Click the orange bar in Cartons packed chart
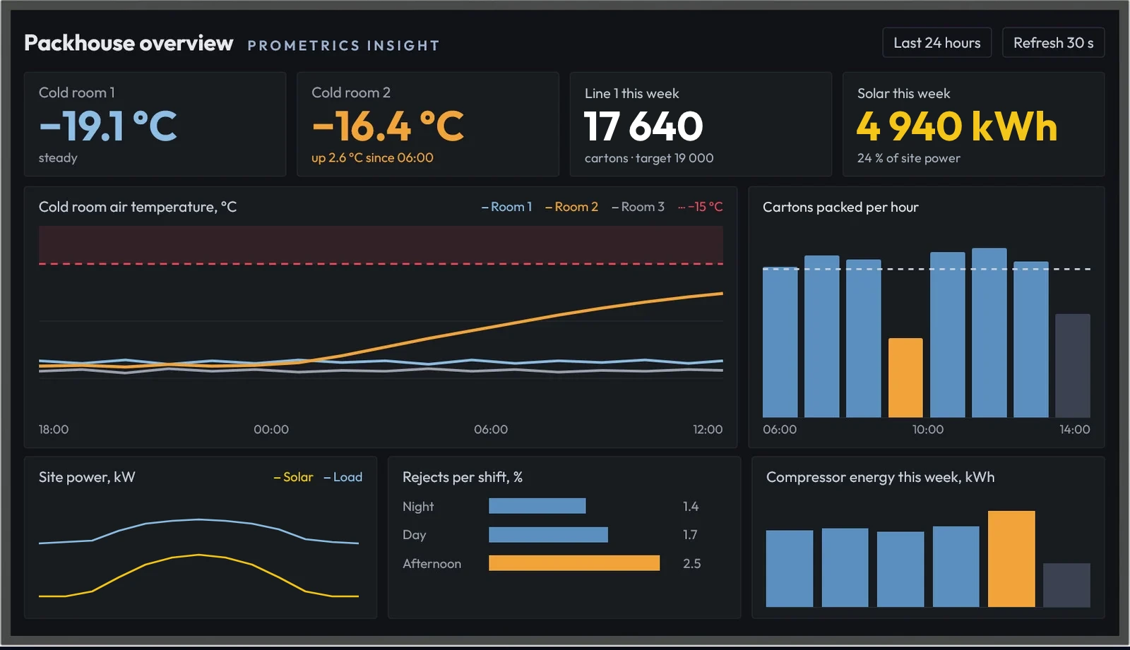The width and height of the screenshot is (1130, 650). [x=905, y=378]
